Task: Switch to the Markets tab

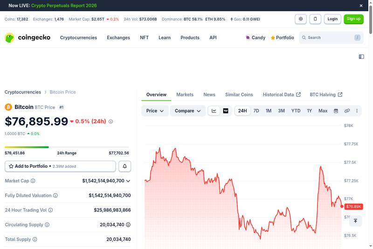Action: point(185,94)
